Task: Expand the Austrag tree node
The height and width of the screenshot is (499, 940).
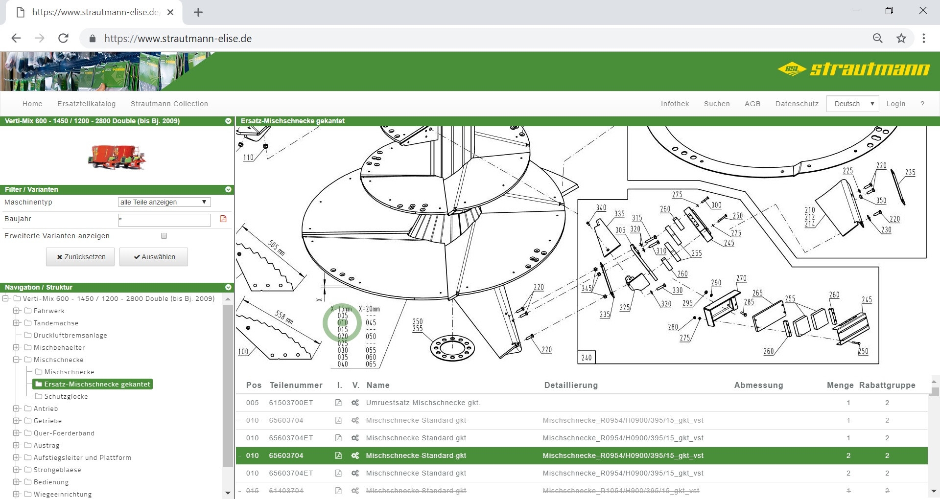Action: [16, 445]
